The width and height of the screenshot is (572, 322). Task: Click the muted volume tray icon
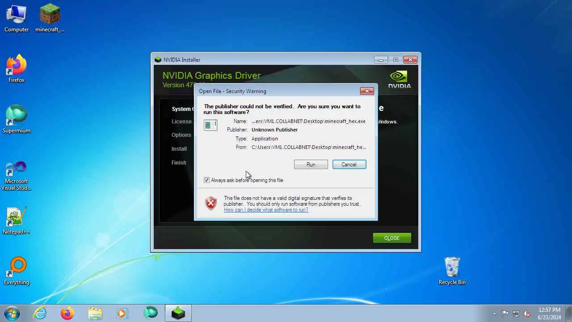tap(527, 314)
